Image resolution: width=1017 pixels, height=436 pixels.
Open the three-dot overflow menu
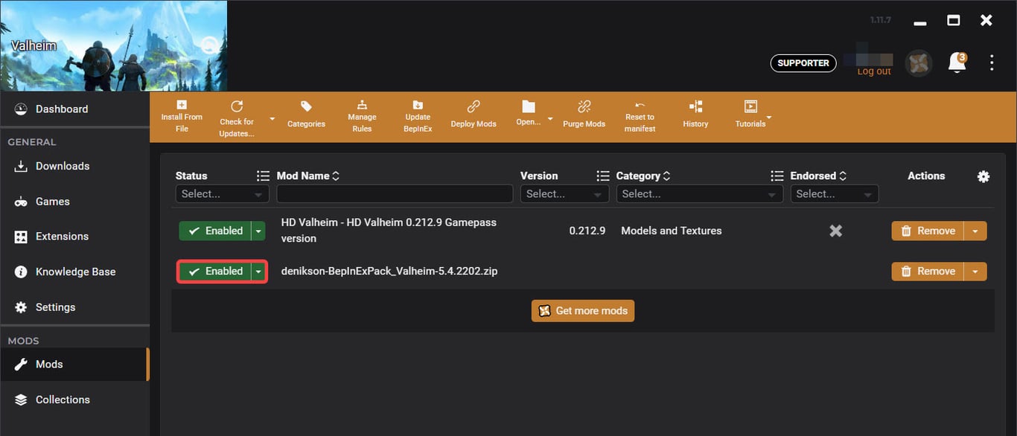[992, 62]
